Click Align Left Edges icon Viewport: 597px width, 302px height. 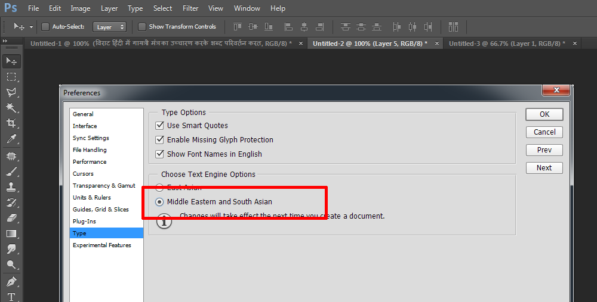(x=288, y=27)
